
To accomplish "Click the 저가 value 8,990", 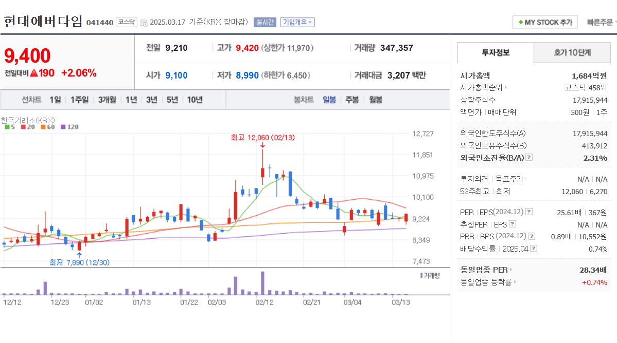I will pyautogui.click(x=247, y=75).
